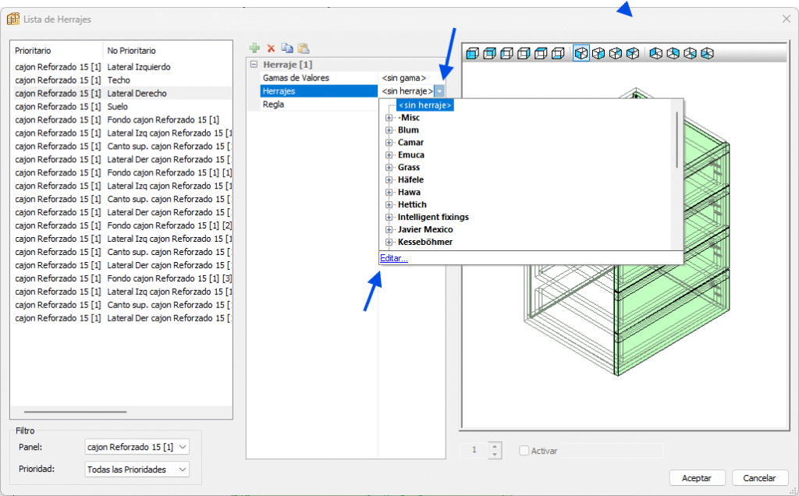Collapse the Herraje [1] property group
Screen dimensions: 799x496
coord(254,65)
